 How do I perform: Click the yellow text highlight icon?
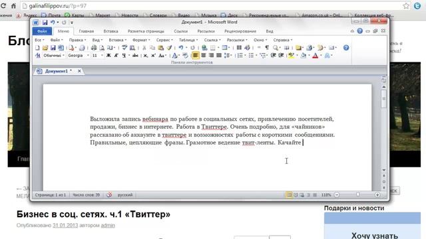(292, 56)
